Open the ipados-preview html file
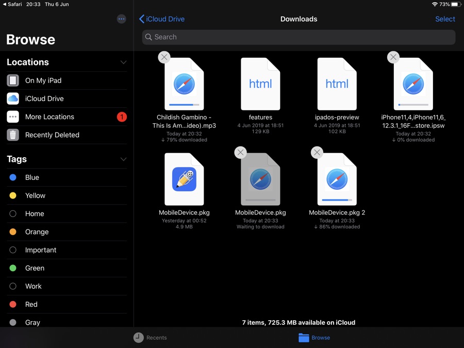Screen dimensions: 464x348 337,84
